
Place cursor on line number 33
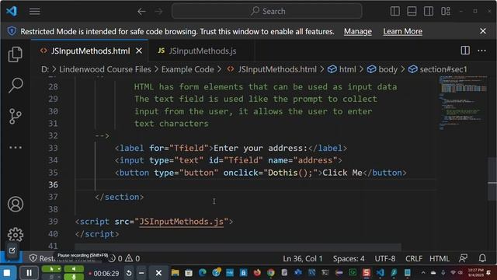pos(53,148)
